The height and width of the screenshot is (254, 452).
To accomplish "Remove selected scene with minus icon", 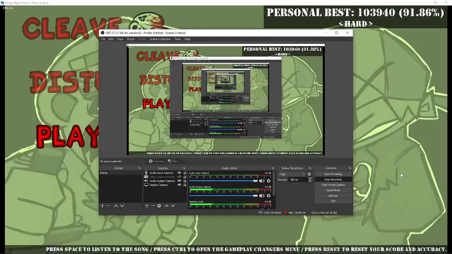I will (108, 206).
